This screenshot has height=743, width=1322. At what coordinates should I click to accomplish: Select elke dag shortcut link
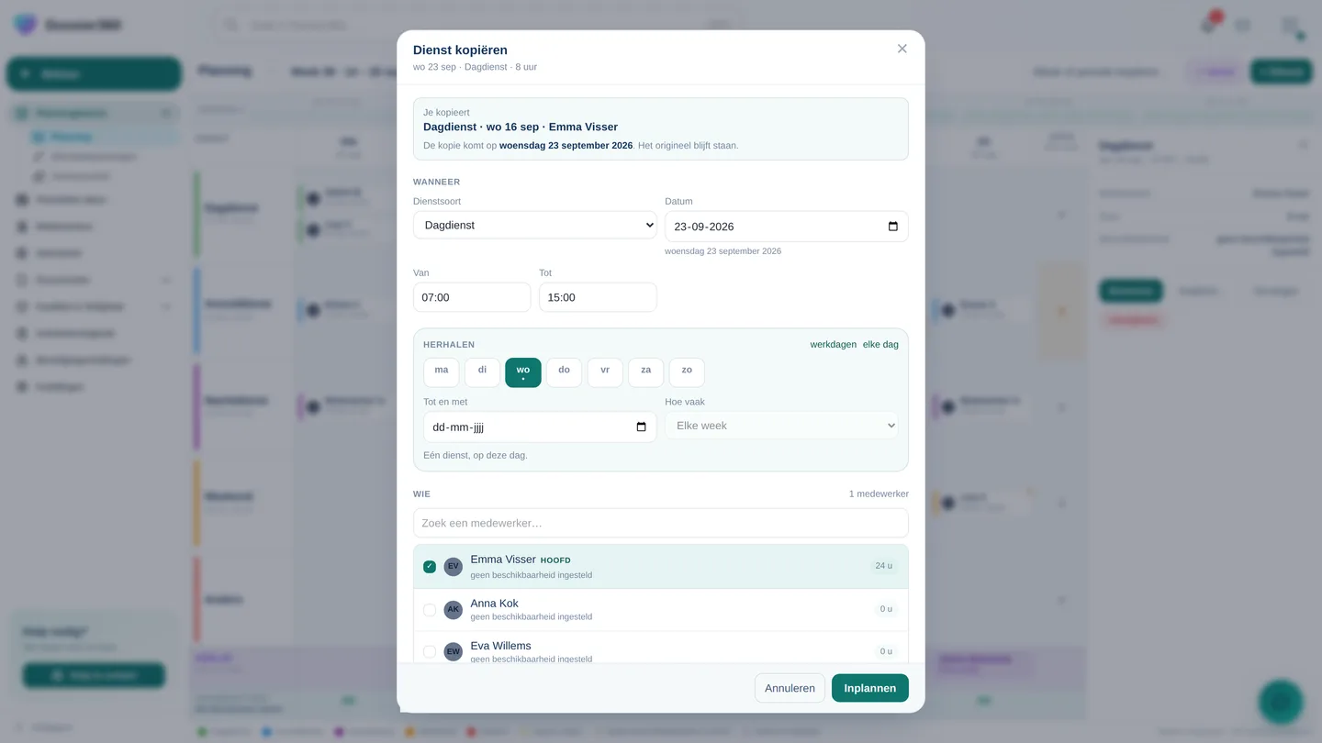click(880, 345)
